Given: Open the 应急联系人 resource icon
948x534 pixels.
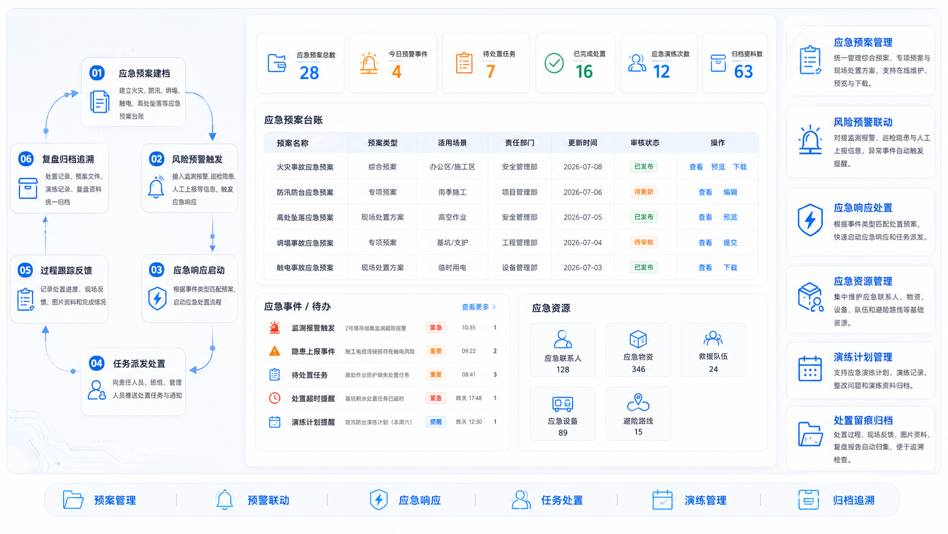Looking at the screenshot, I should point(562,339).
